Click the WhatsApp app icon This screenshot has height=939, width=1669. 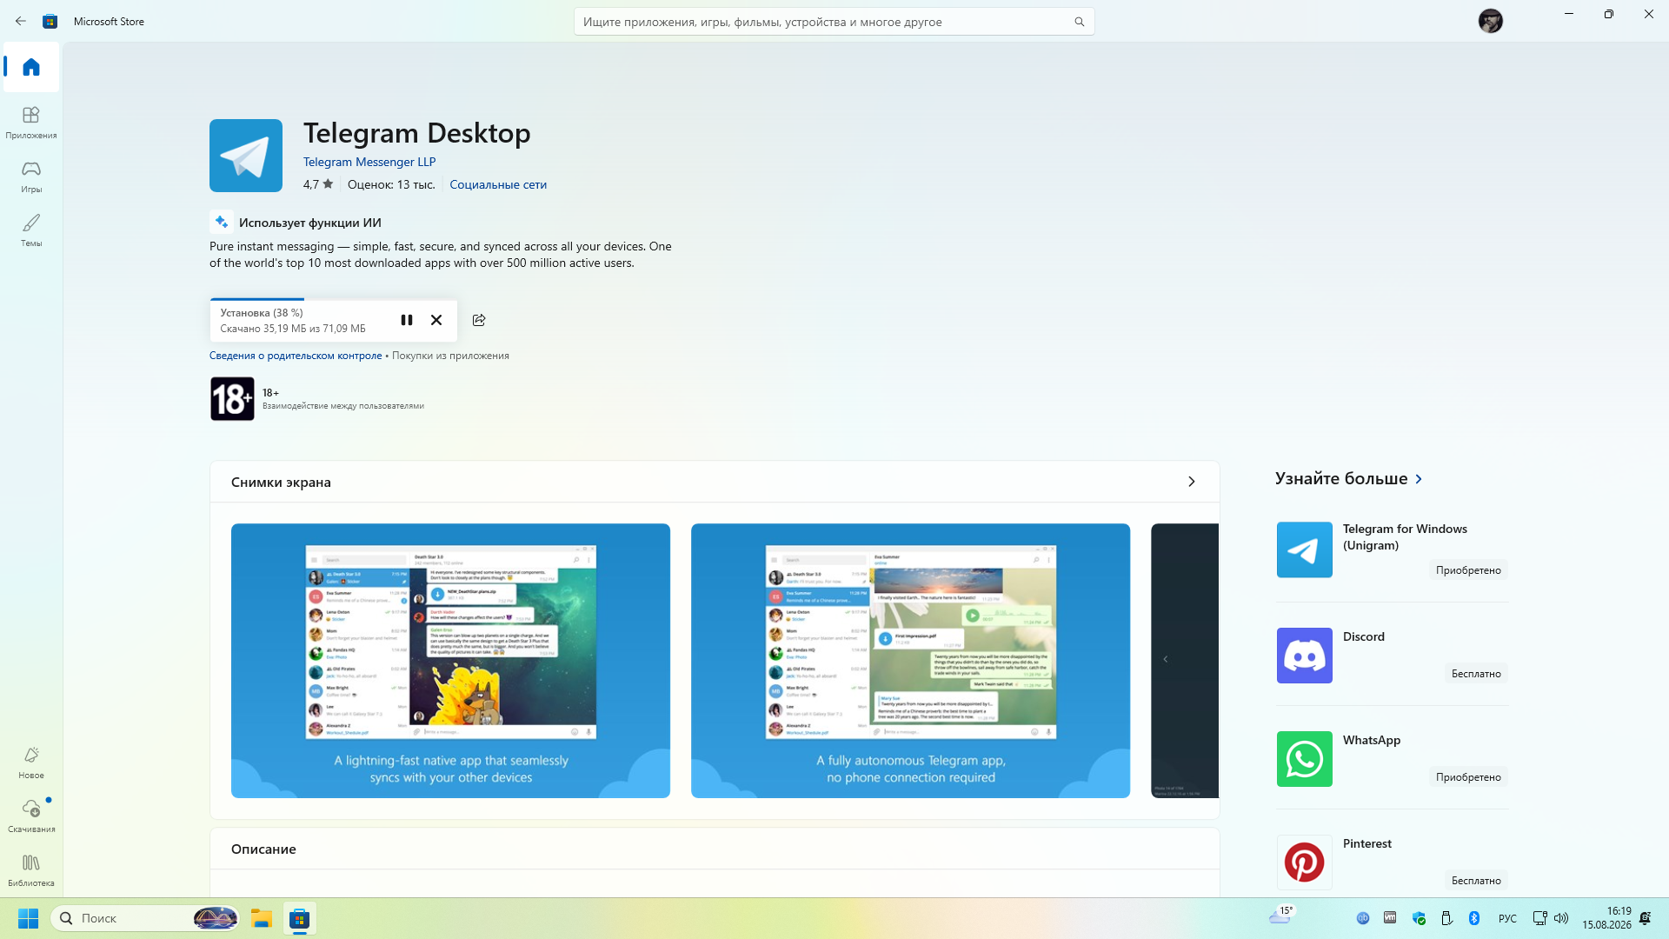1304,759
